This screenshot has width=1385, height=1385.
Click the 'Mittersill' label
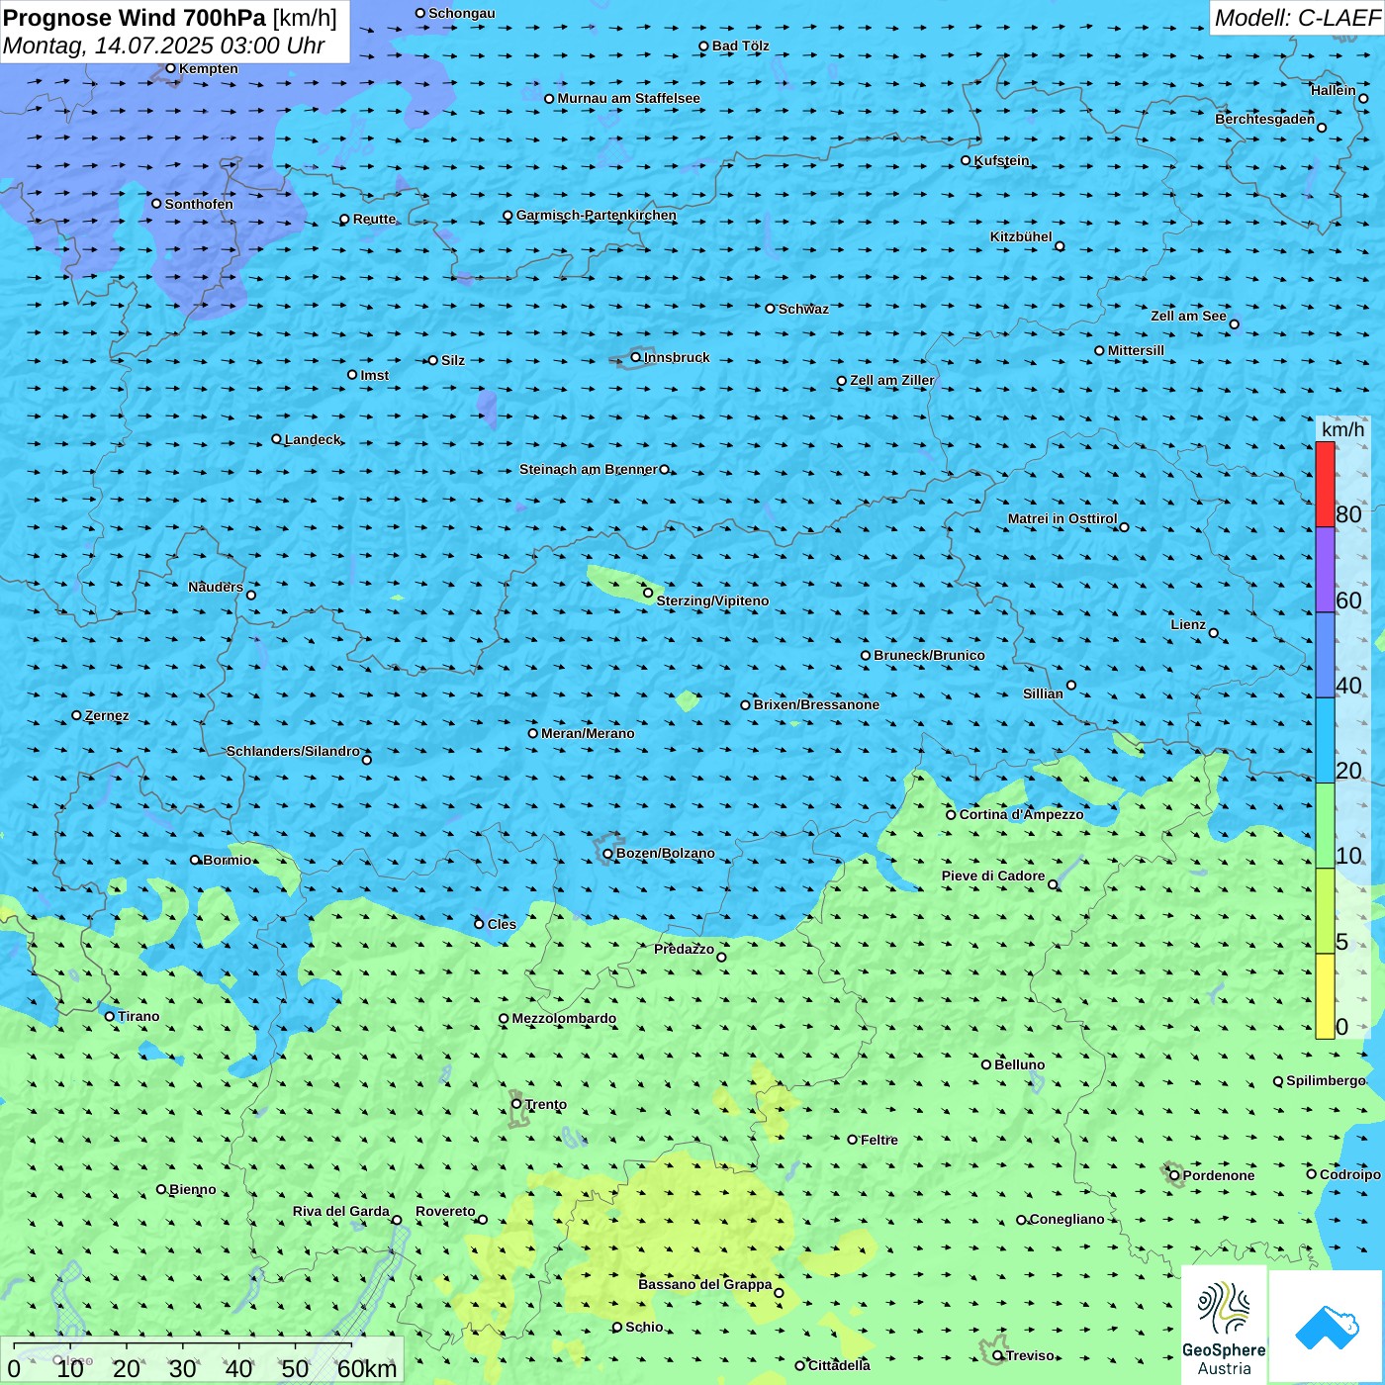coord(1136,350)
